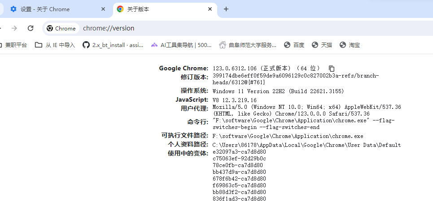Screen dimensions: 433x202
Task: Click variation f69863c5-ca7d8d80
Action: (240, 185)
